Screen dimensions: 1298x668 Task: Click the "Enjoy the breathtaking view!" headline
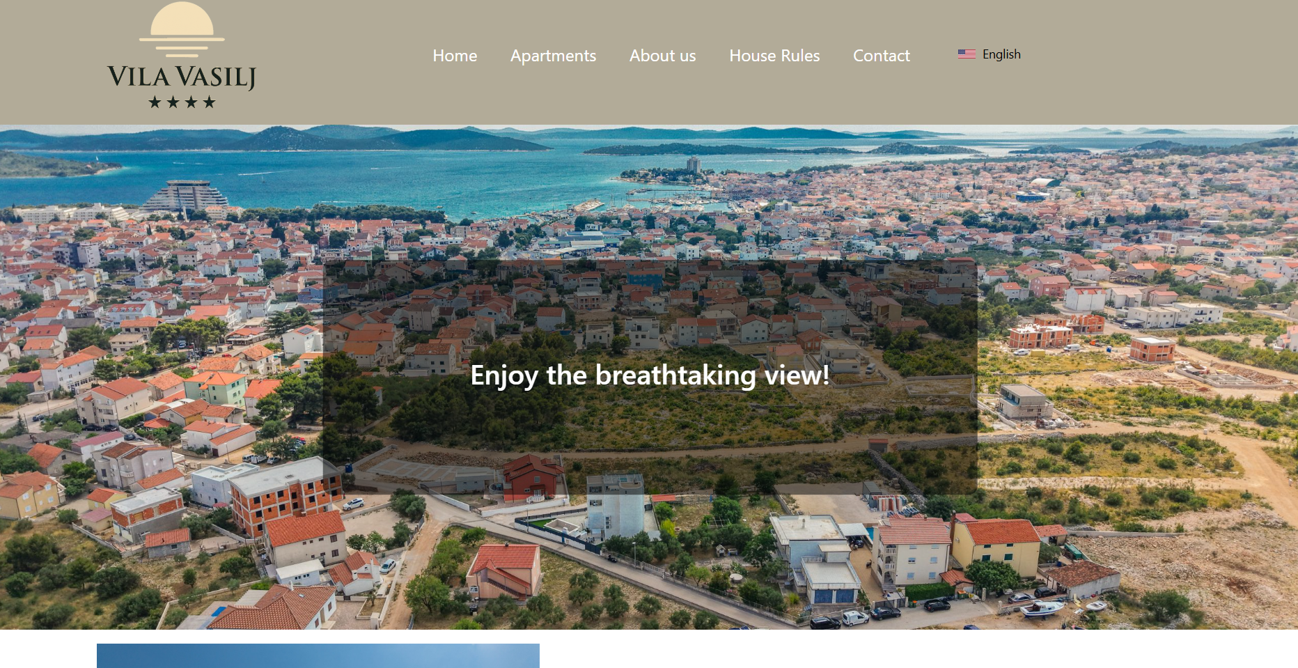pos(650,375)
